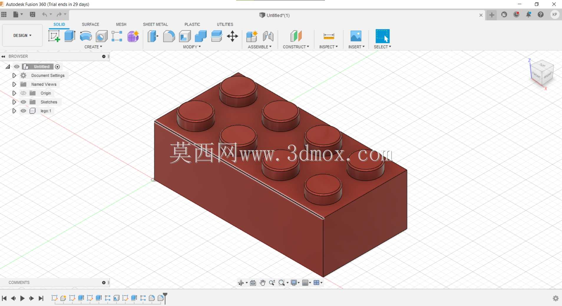562x306 pixels.
Task: Open the SHEET METAL tab
Action: [x=155, y=24]
